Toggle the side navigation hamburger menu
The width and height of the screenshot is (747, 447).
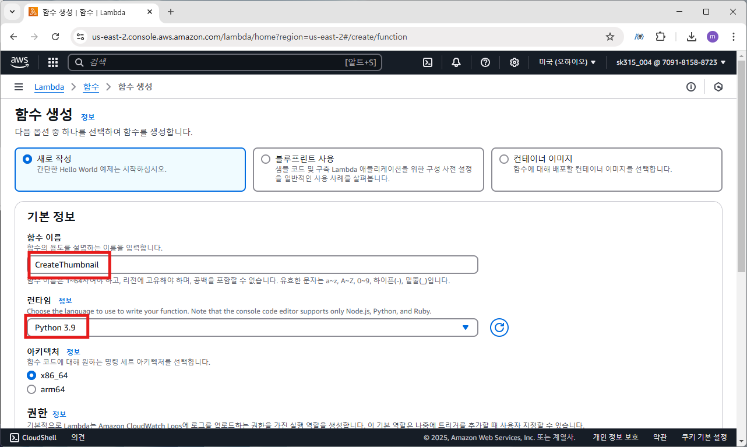tap(19, 87)
